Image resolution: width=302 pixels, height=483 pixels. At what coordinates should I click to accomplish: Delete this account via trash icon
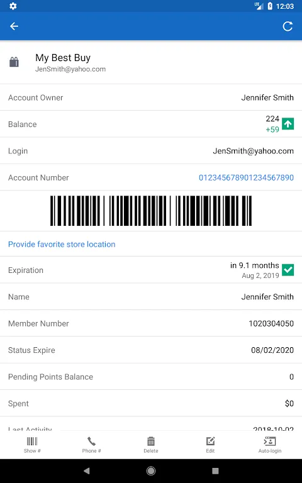tap(151, 445)
